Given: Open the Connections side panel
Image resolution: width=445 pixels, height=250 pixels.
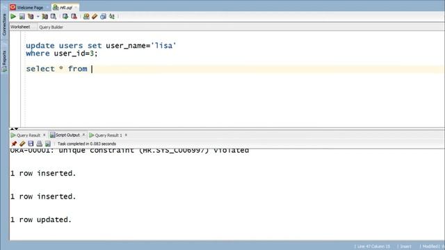Looking at the screenshot, I should 4,24.
